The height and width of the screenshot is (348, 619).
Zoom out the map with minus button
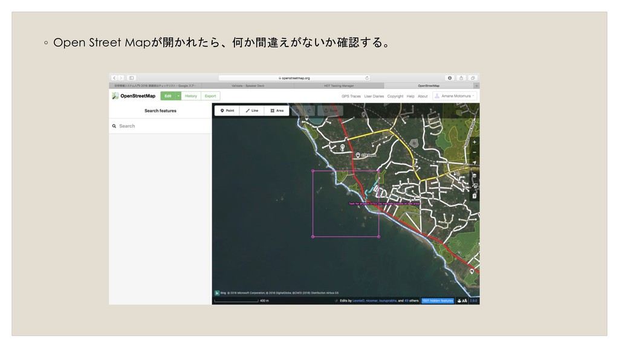[x=475, y=152]
